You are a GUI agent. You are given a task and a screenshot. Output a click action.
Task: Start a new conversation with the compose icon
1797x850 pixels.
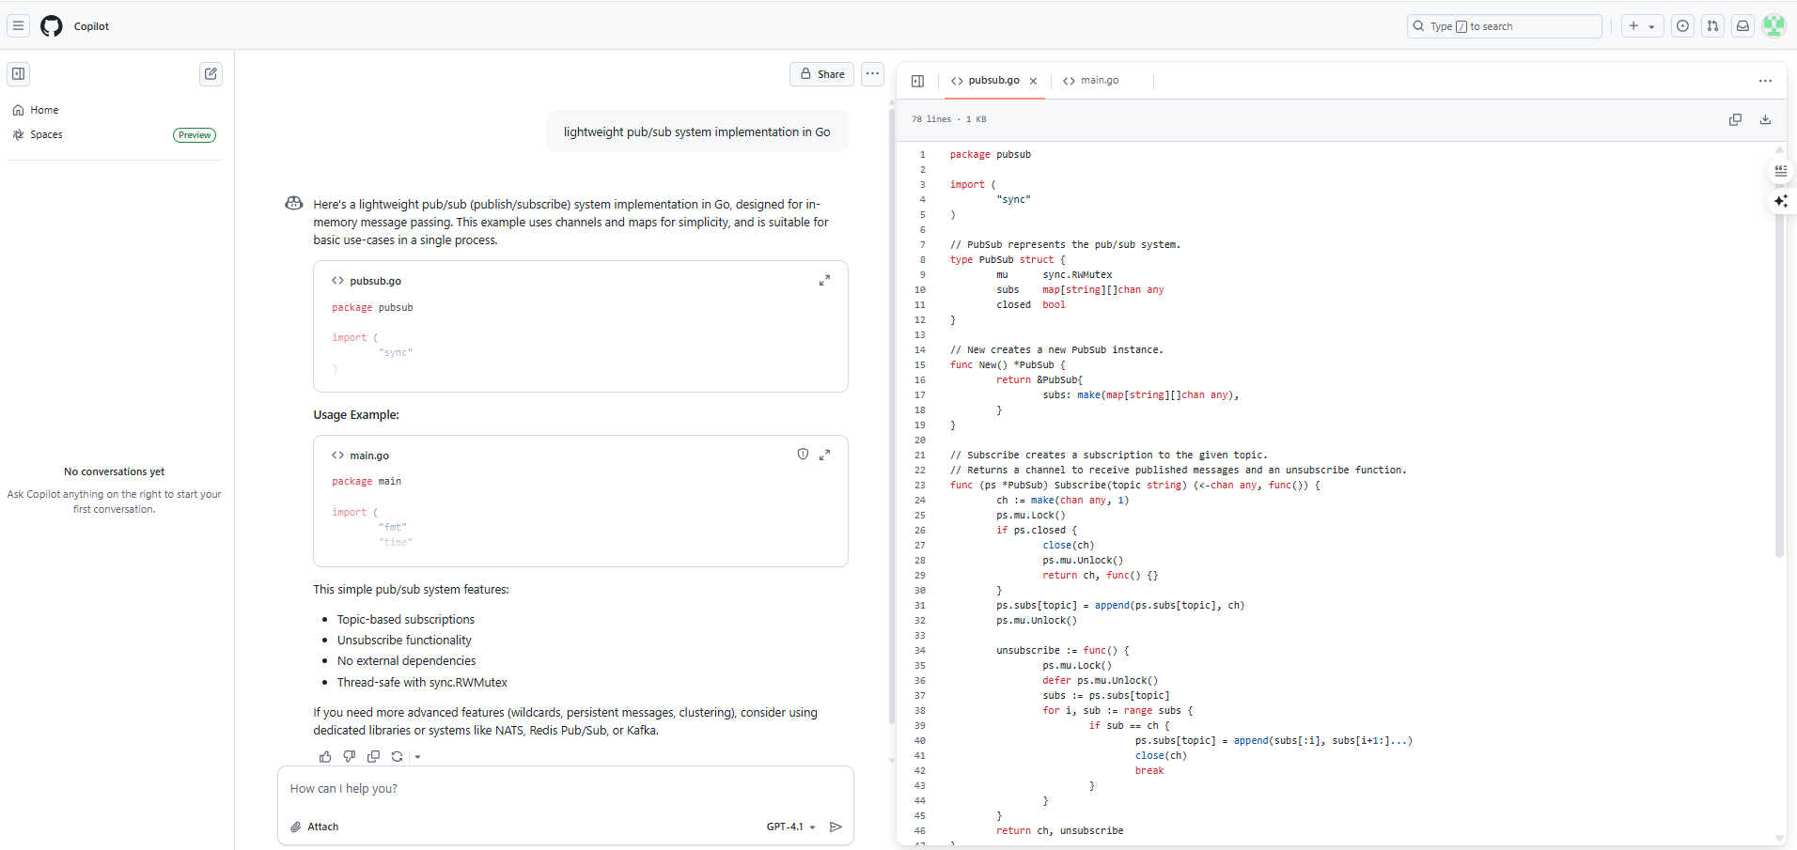pos(211,74)
